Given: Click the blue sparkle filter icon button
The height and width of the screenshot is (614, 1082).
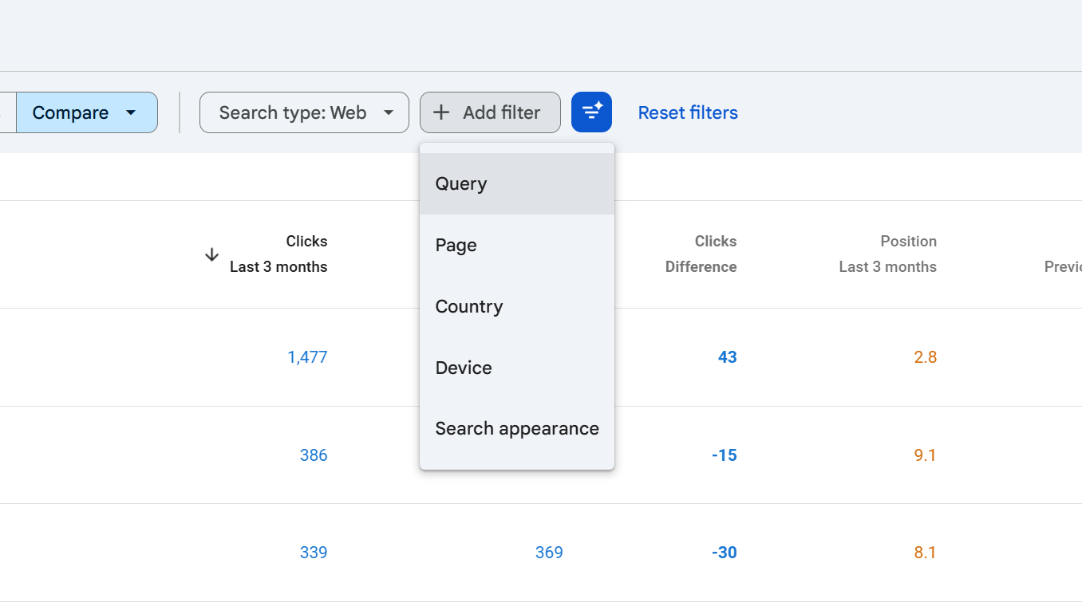Looking at the screenshot, I should pyautogui.click(x=591, y=112).
